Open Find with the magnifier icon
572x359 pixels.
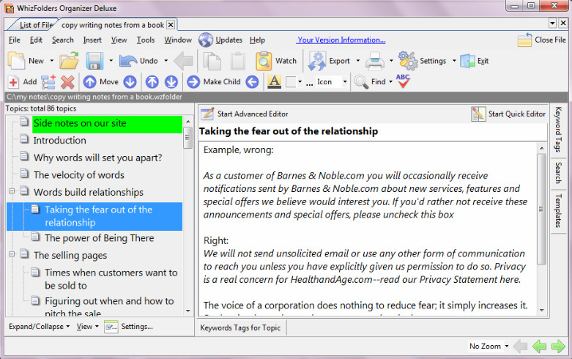click(361, 82)
